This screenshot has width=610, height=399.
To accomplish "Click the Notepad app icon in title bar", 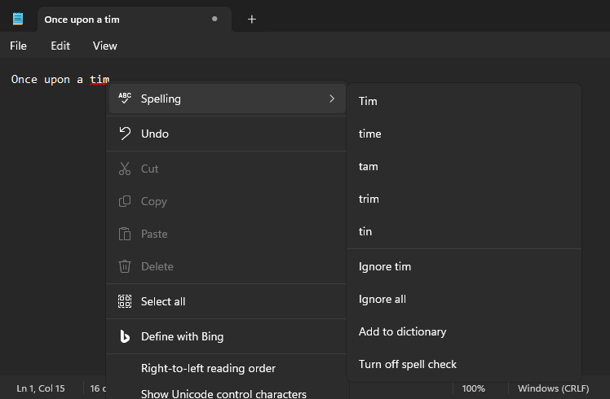I will [x=18, y=19].
